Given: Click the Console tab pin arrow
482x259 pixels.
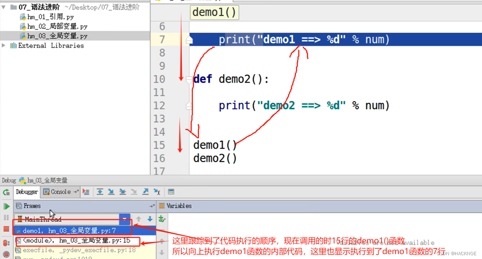Looking at the screenshot, I should tap(76, 192).
